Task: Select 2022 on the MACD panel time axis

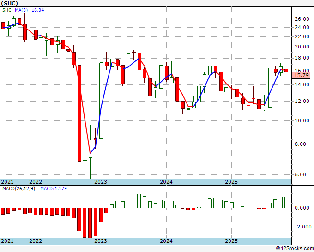Action: (x=36, y=241)
